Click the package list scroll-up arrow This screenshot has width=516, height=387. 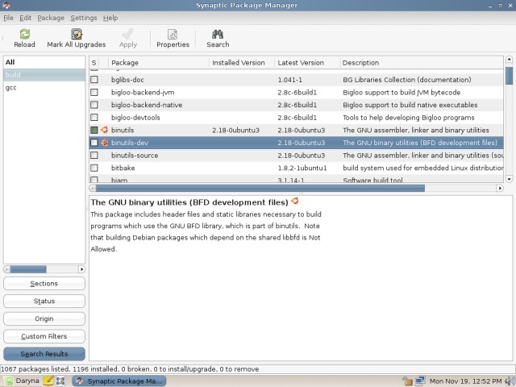point(509,60)
